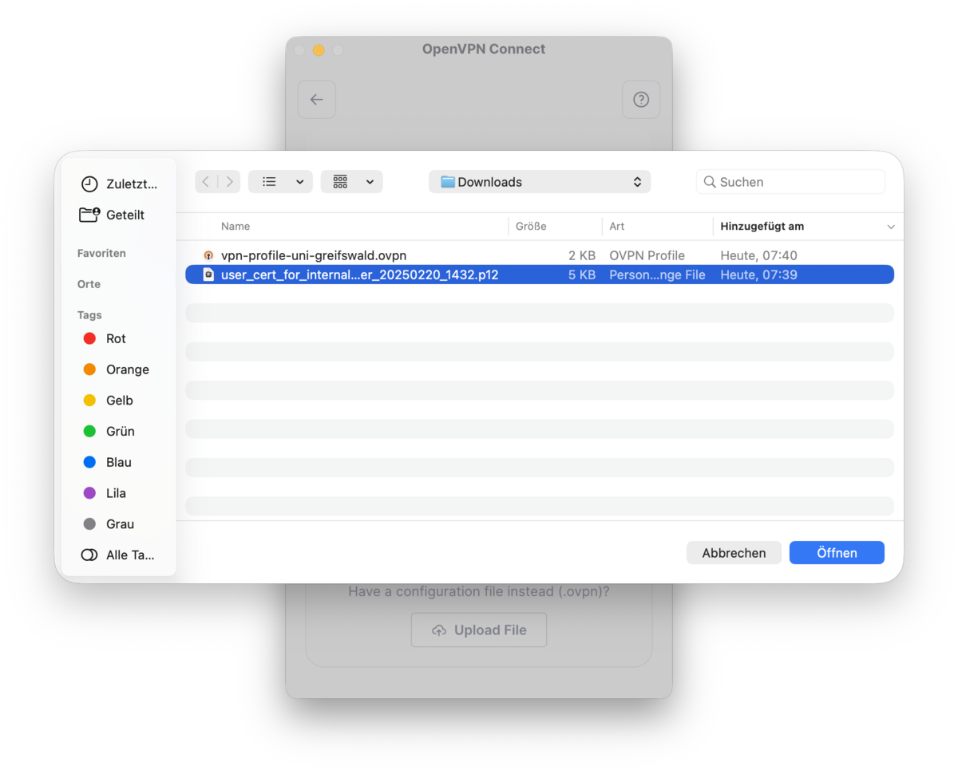Click the Suchen search field
This screenshot has width=958, height=770.
click(790, 182)
